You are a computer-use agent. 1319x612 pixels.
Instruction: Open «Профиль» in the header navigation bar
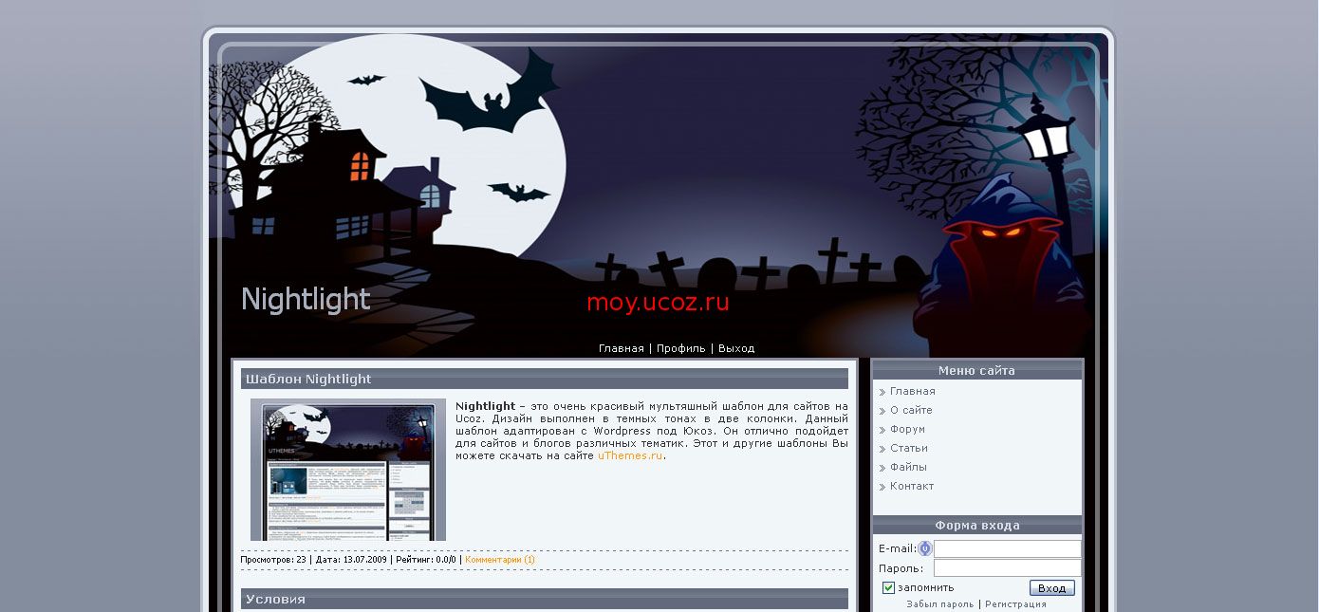681,348
